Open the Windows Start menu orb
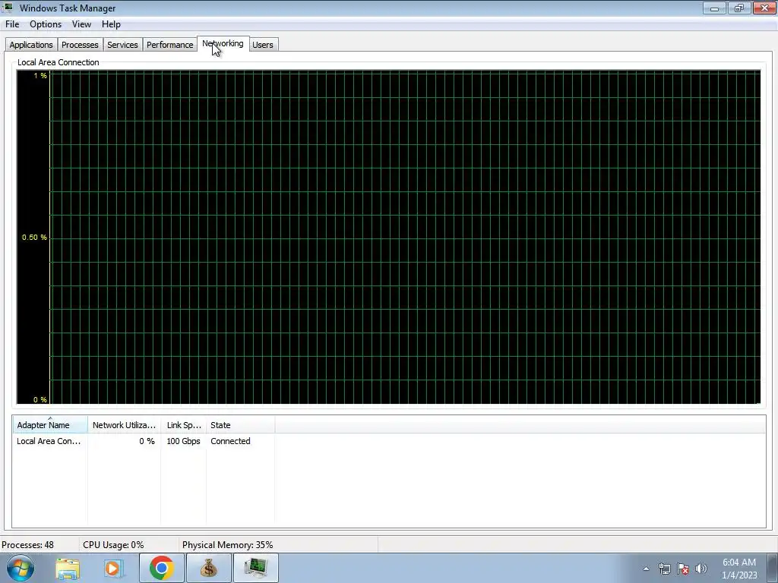 21,568
